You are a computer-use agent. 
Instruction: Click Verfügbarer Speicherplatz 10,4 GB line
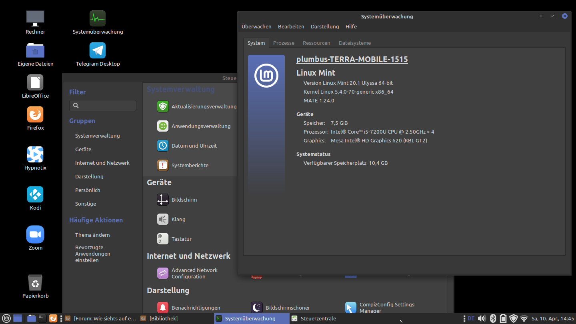346,163
